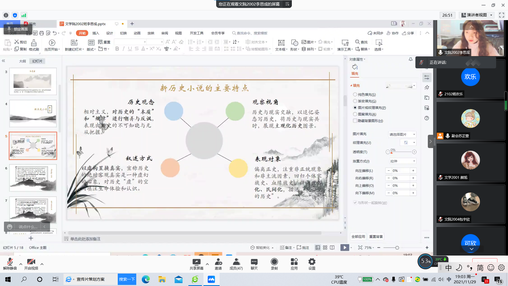Select slide 6 thumbnail
This screenshot has width=508, height=286.
pos(33,178)
